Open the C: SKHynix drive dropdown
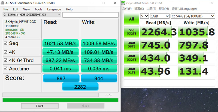Screen dimensions: 218x112 point(32,15)
